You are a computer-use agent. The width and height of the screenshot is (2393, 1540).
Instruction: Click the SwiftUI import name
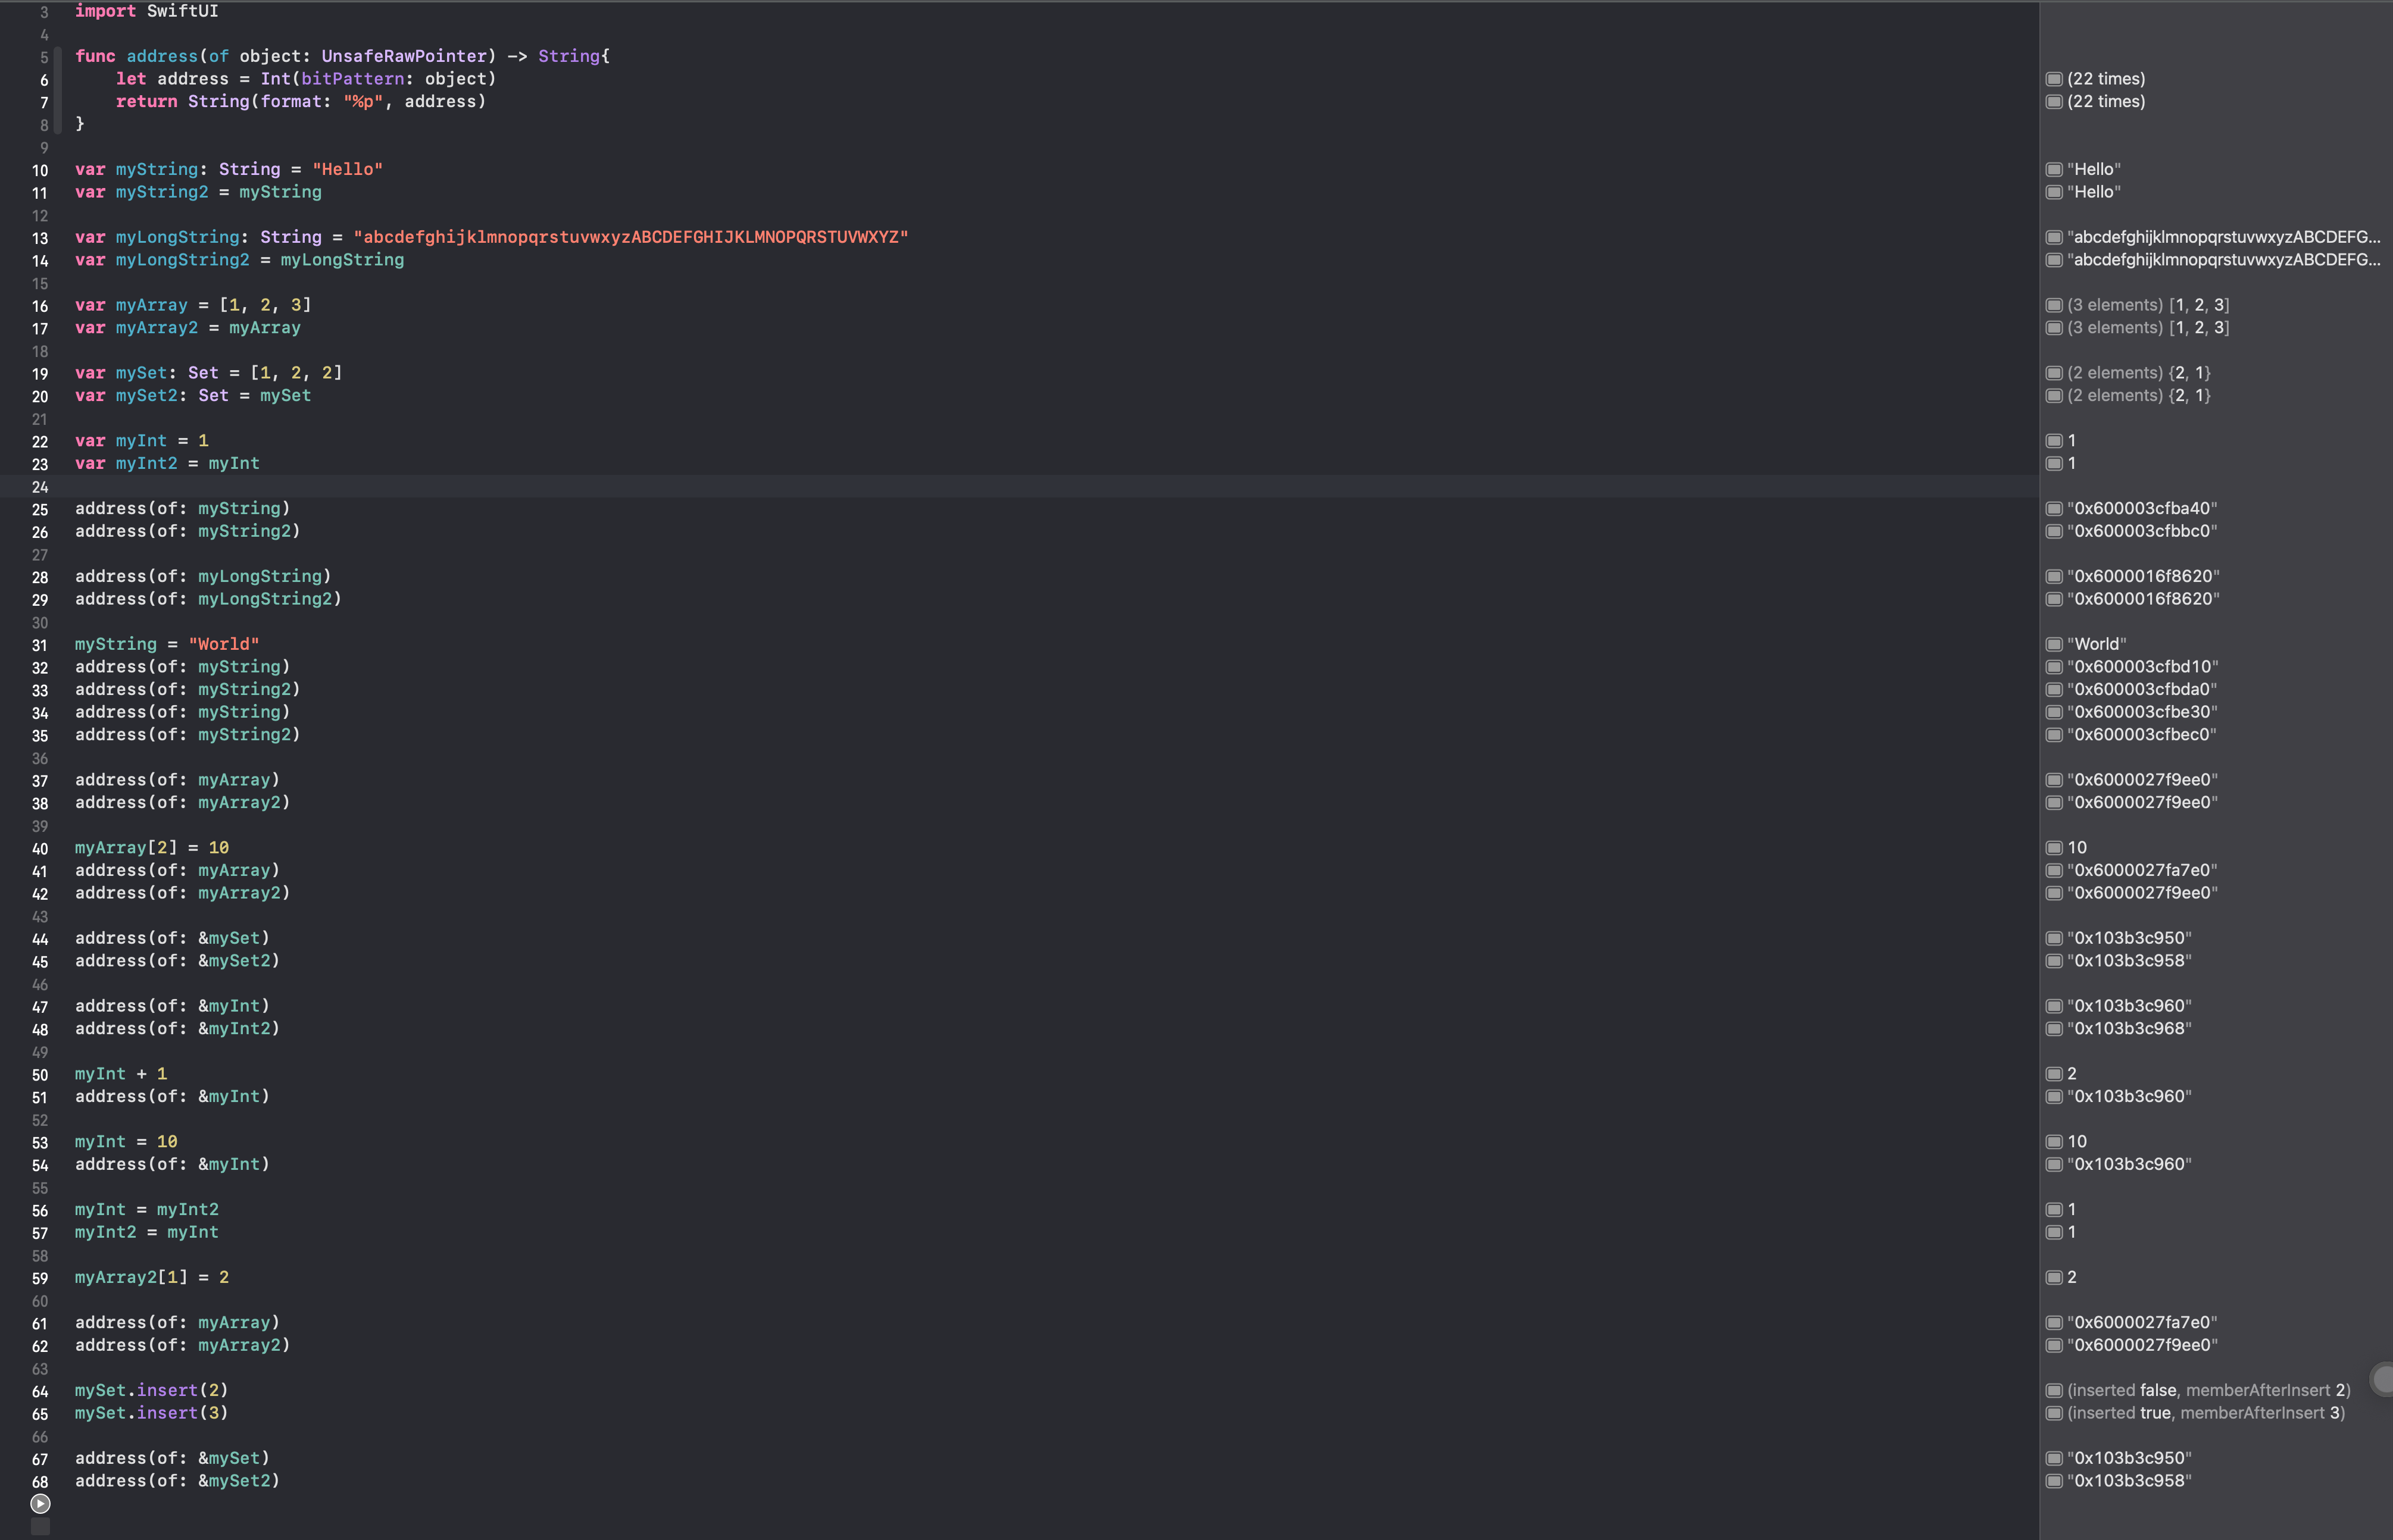click(182, 11)
